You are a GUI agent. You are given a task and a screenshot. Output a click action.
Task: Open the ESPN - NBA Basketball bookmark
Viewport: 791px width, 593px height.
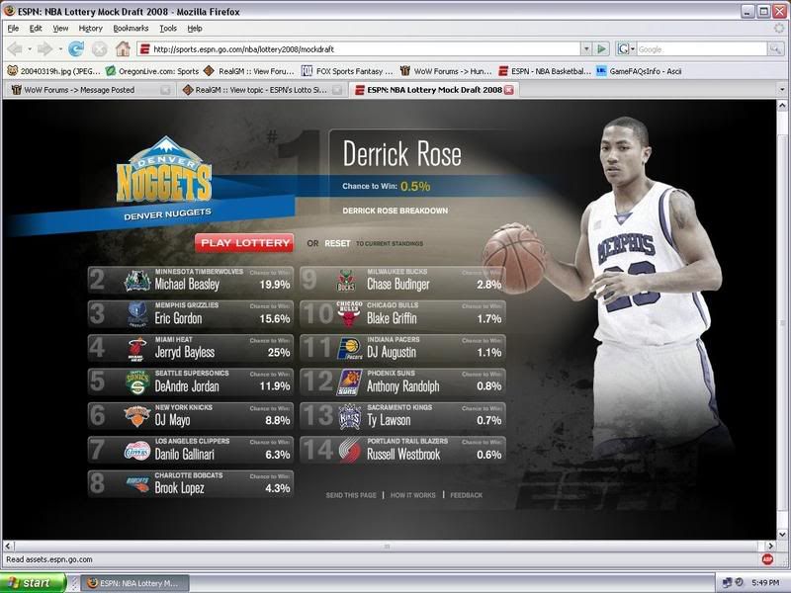click(x=545, y=71)
